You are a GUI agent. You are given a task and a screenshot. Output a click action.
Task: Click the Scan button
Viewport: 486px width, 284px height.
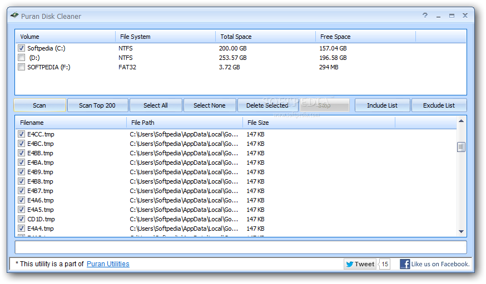click(39, 105)
